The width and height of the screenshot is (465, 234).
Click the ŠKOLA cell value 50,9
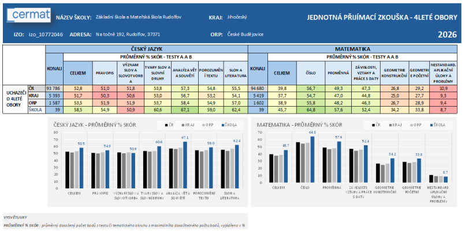click(x=131, y=110)
